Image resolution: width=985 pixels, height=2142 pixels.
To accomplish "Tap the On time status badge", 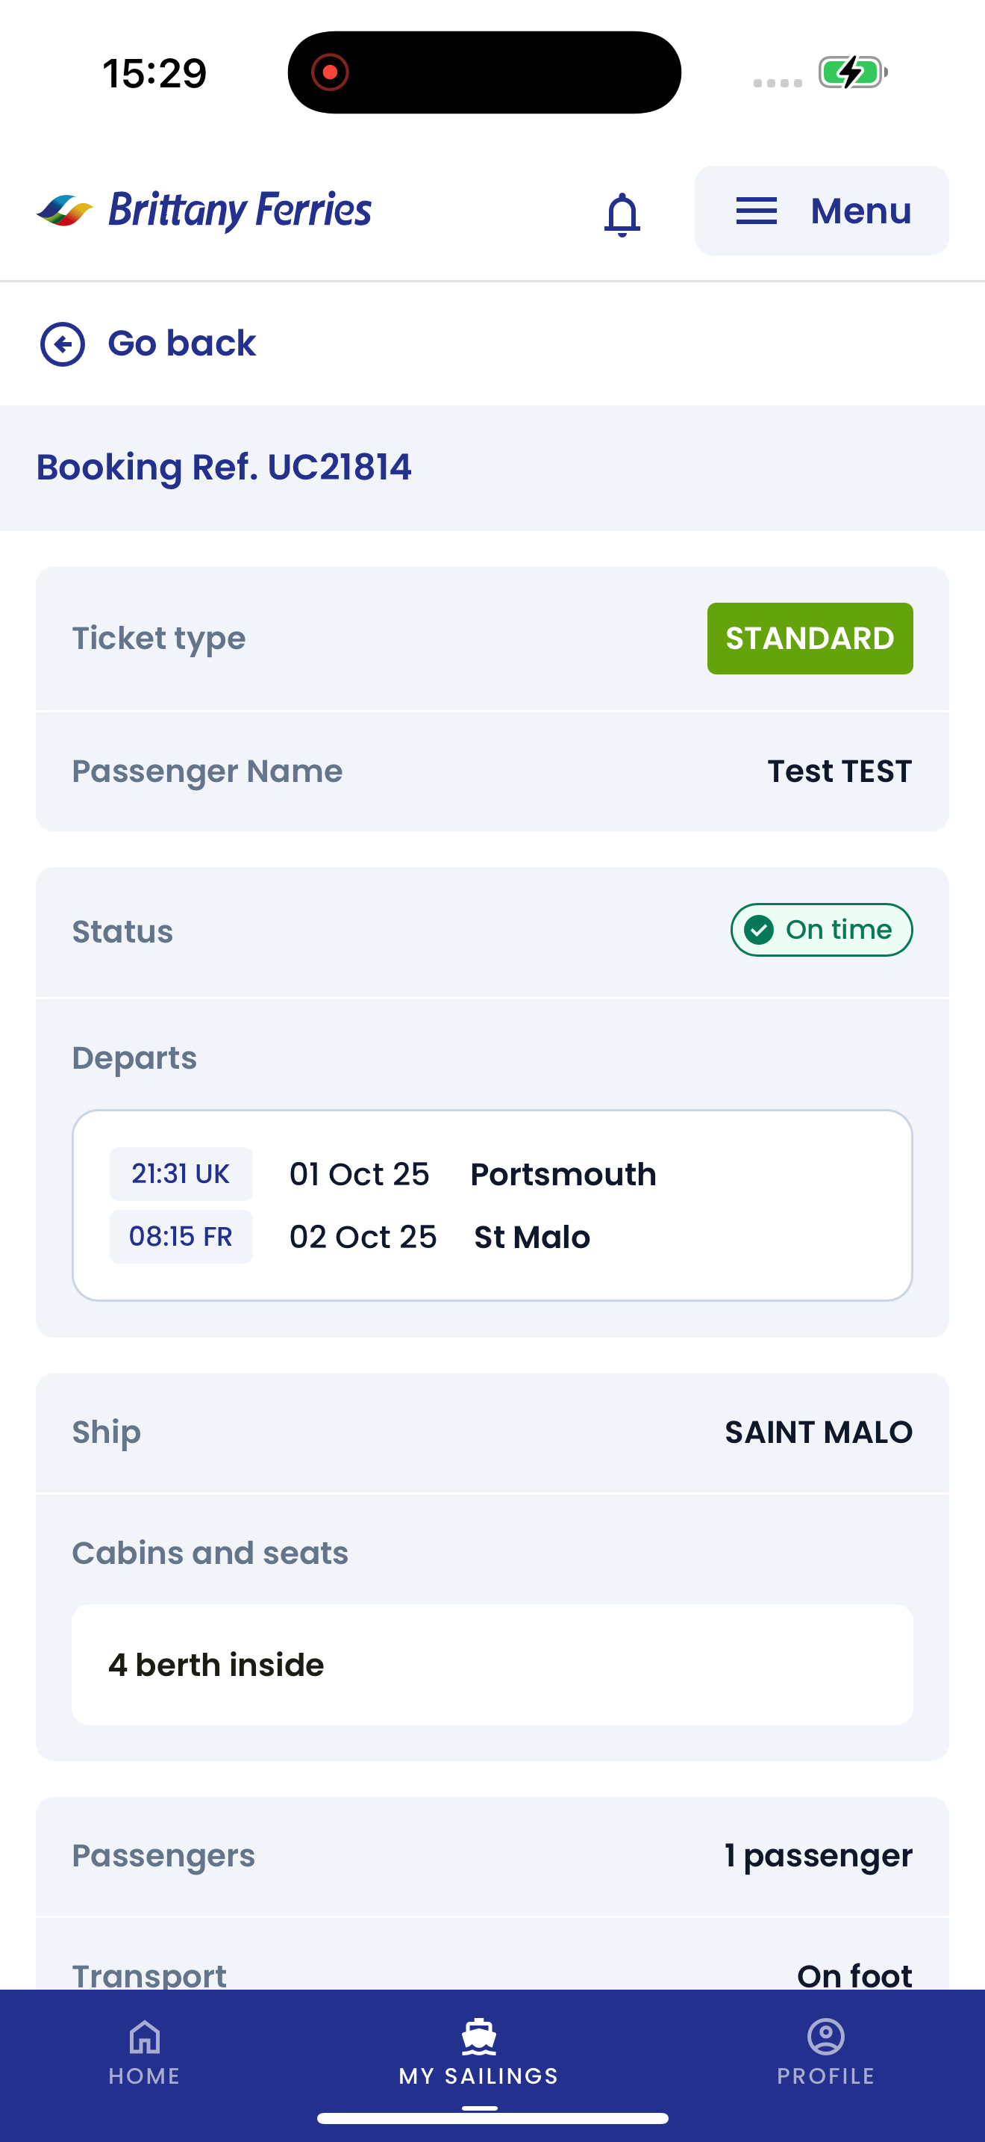I will [822, 930].
